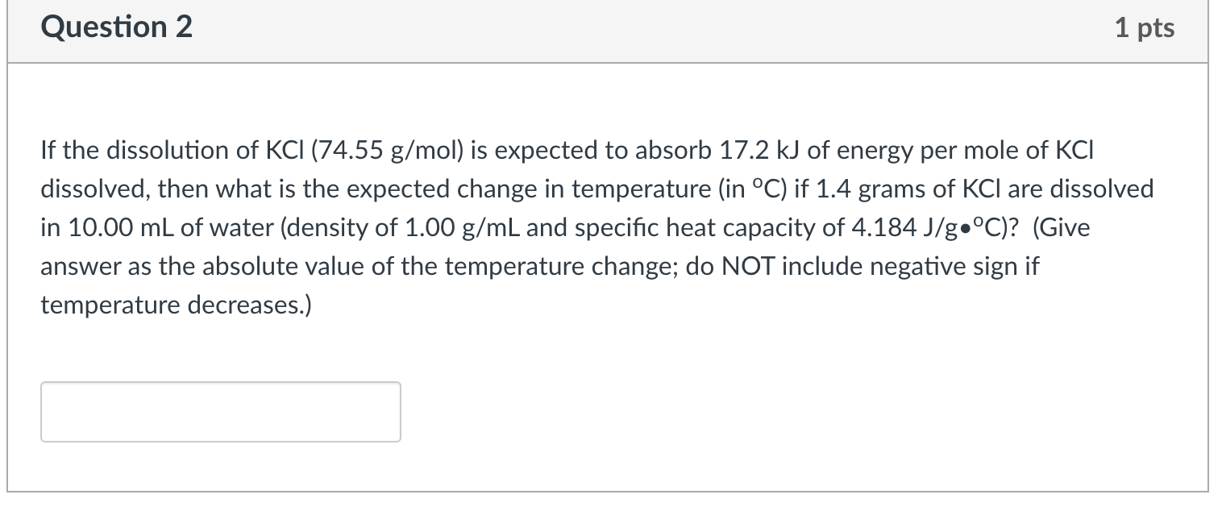Select the Question 2 header
The width and height of the screenshot is (1222, 511).
tap(118, 27)
